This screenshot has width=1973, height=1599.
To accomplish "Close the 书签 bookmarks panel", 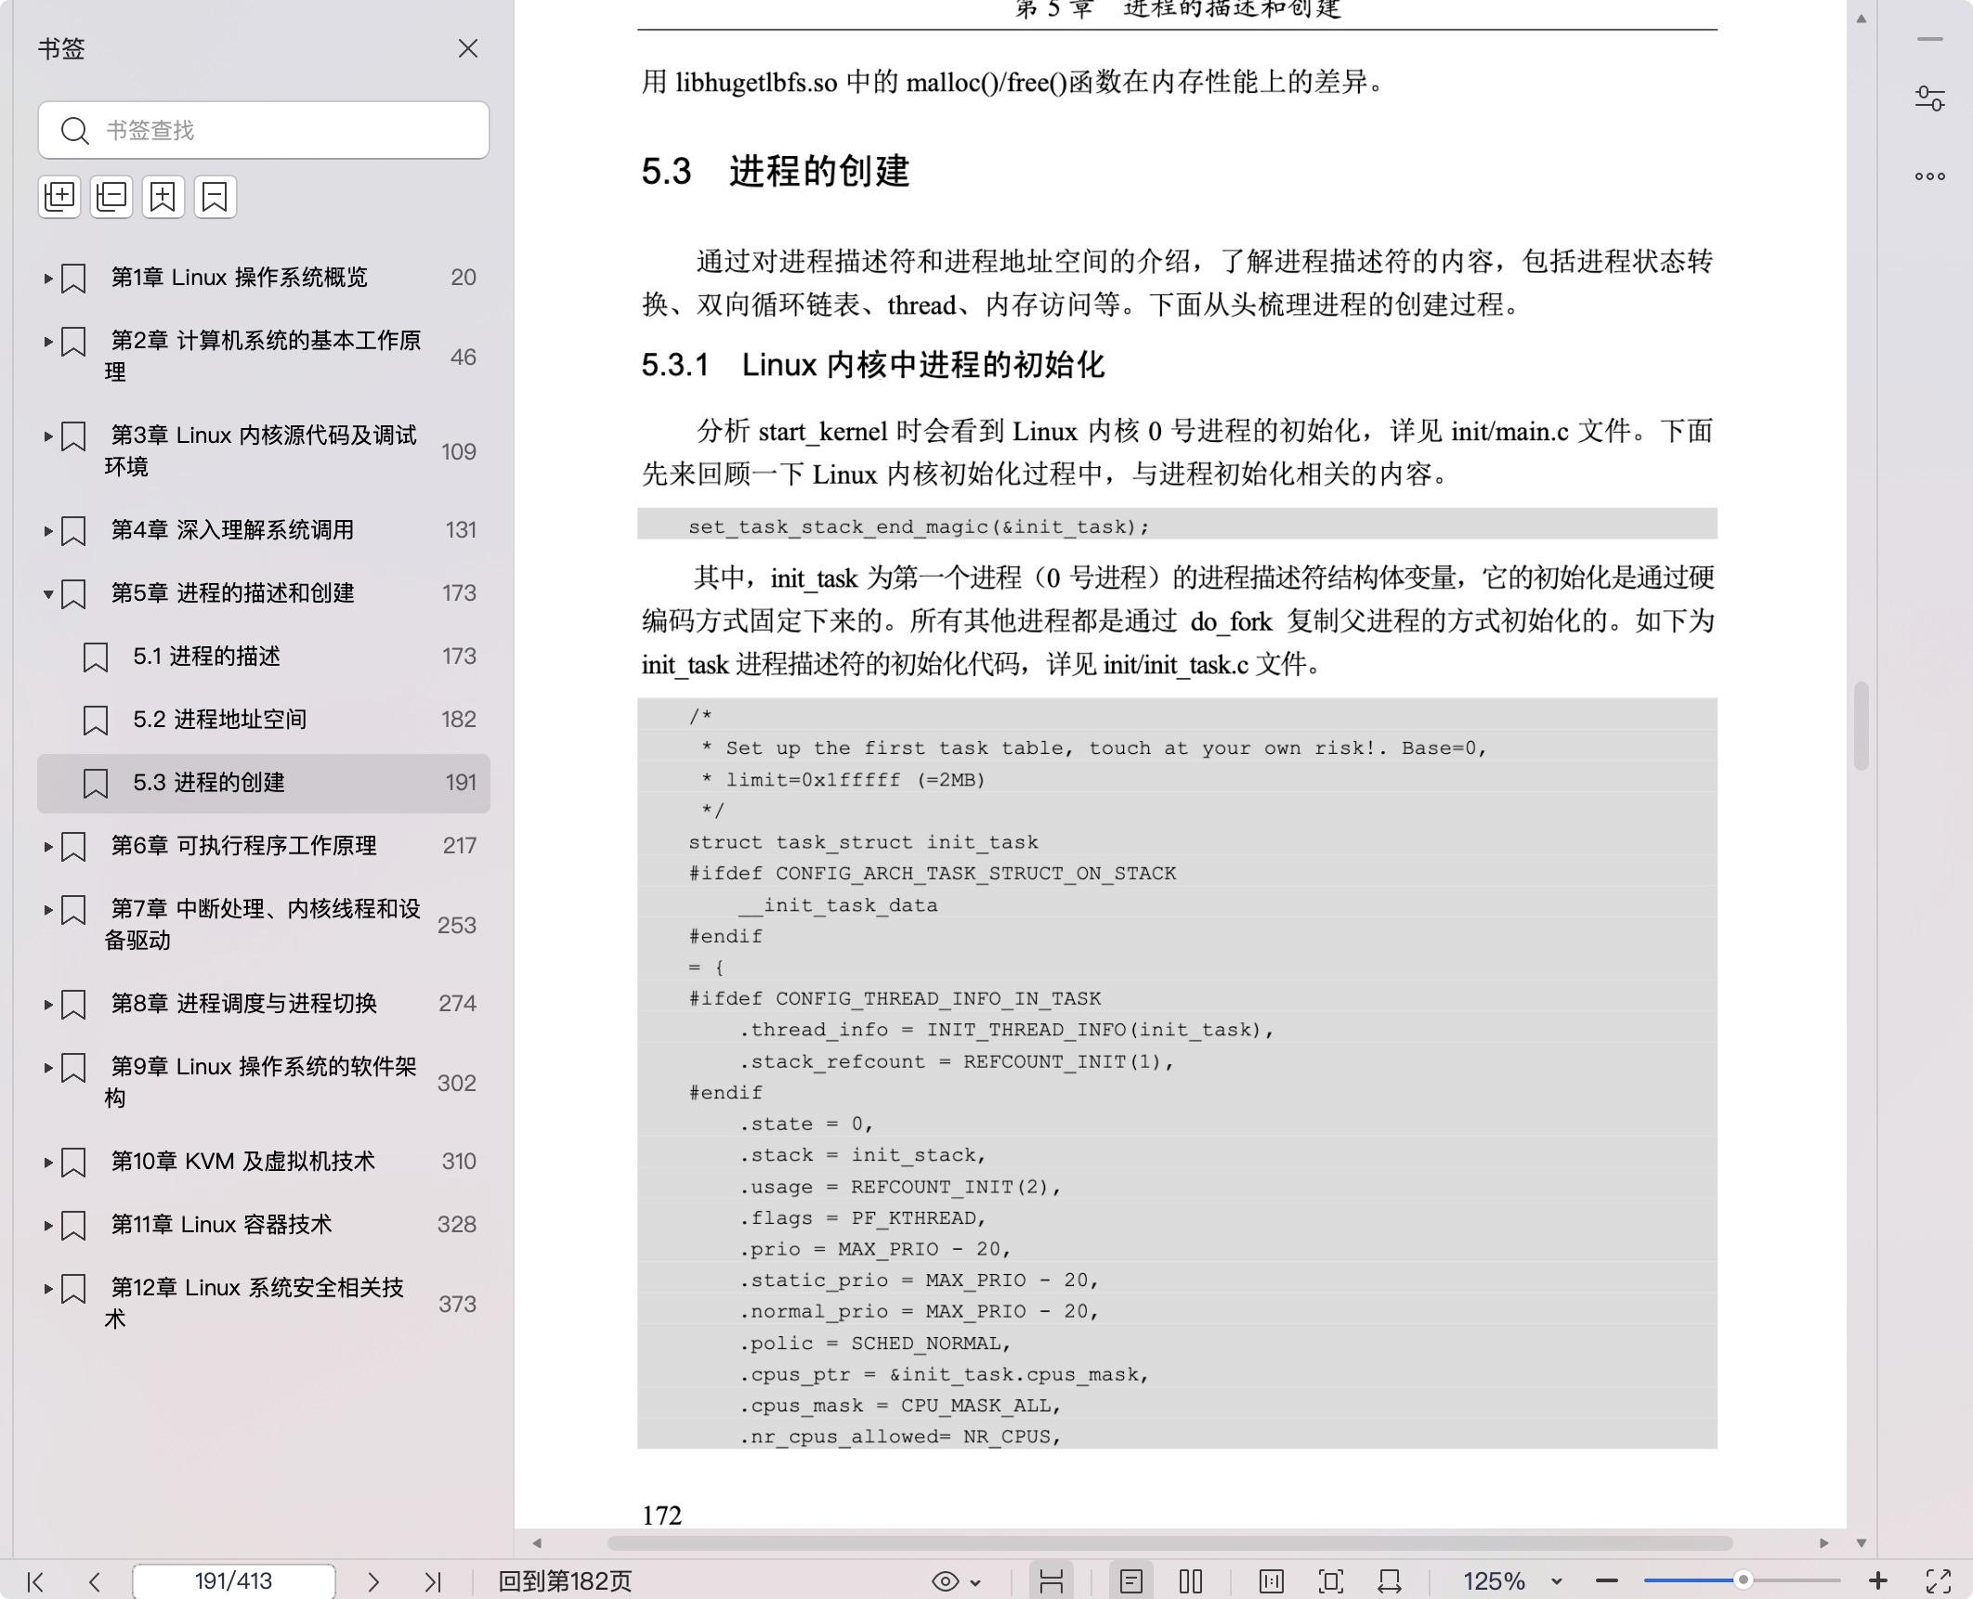I will coord(468,48).
